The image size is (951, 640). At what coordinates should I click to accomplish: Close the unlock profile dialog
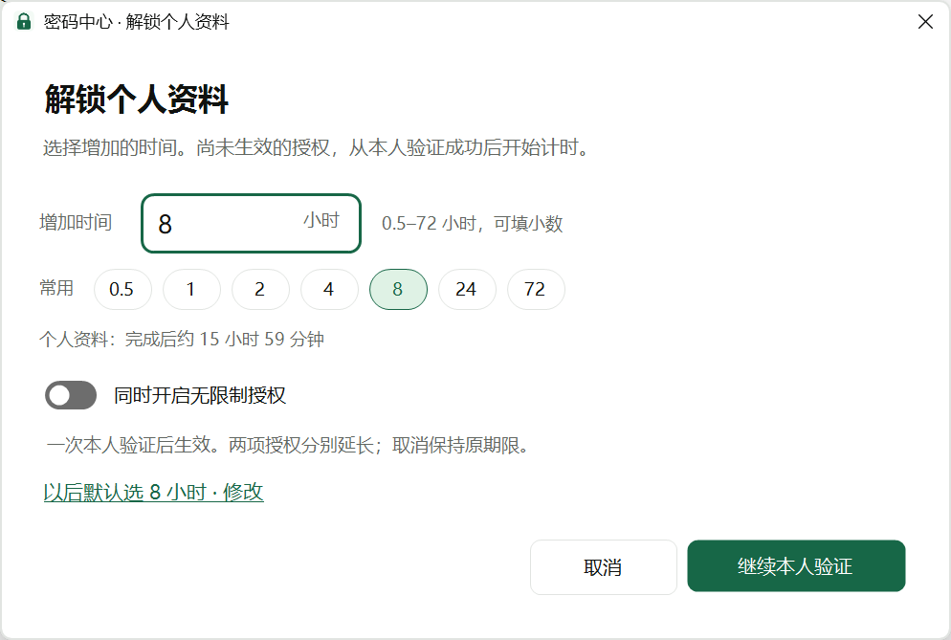(x=925, y=22)
